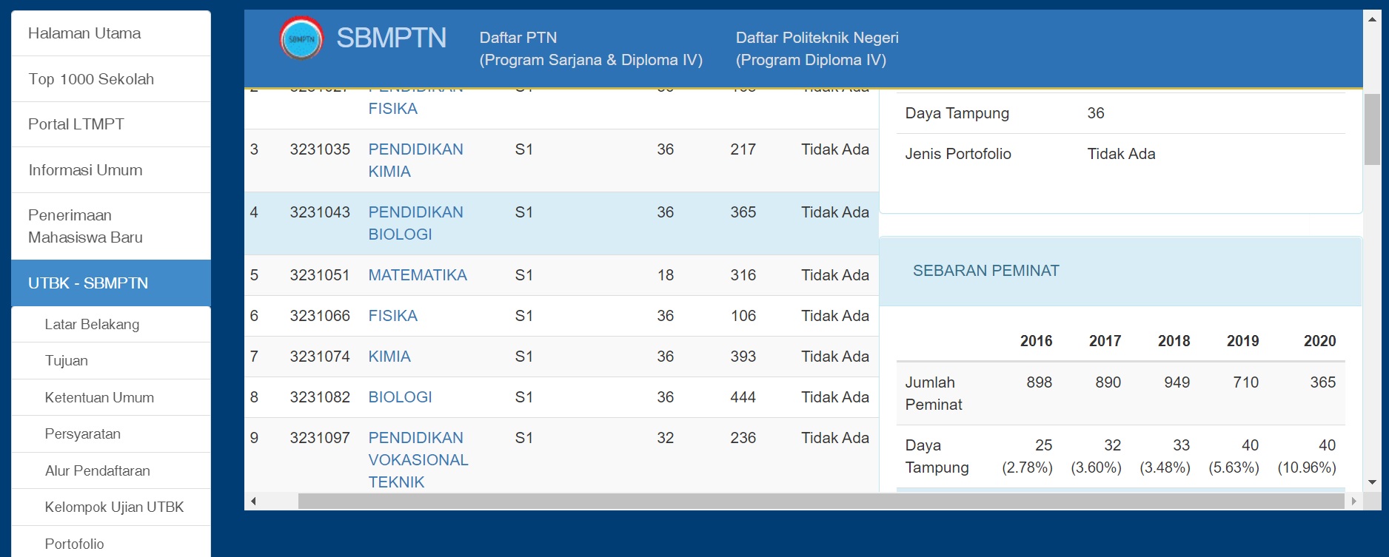Go to Halaman Utama in sidebar

tap(111, 33)
